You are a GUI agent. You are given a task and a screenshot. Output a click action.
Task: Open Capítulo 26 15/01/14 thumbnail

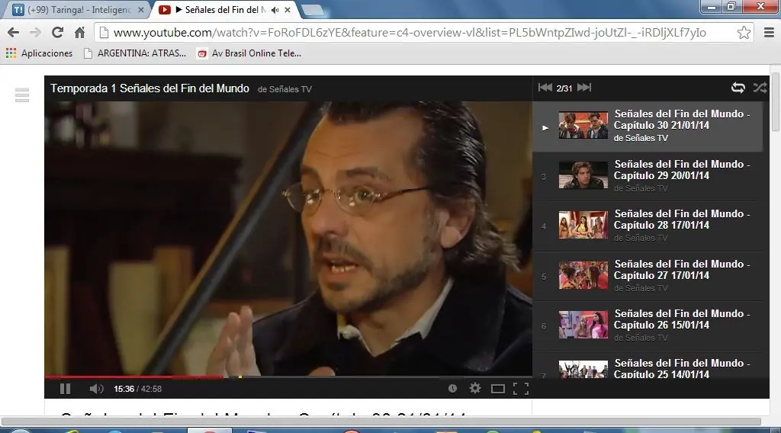click(x=583, y=325)
